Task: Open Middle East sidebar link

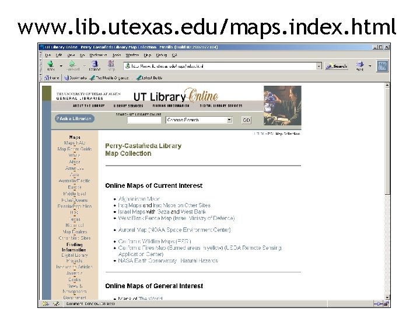Action: click(x=75, y=194)
